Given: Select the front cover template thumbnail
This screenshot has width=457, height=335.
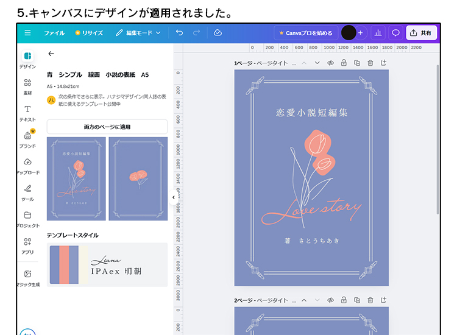Looking at the screenshot, I should [76, 178].
